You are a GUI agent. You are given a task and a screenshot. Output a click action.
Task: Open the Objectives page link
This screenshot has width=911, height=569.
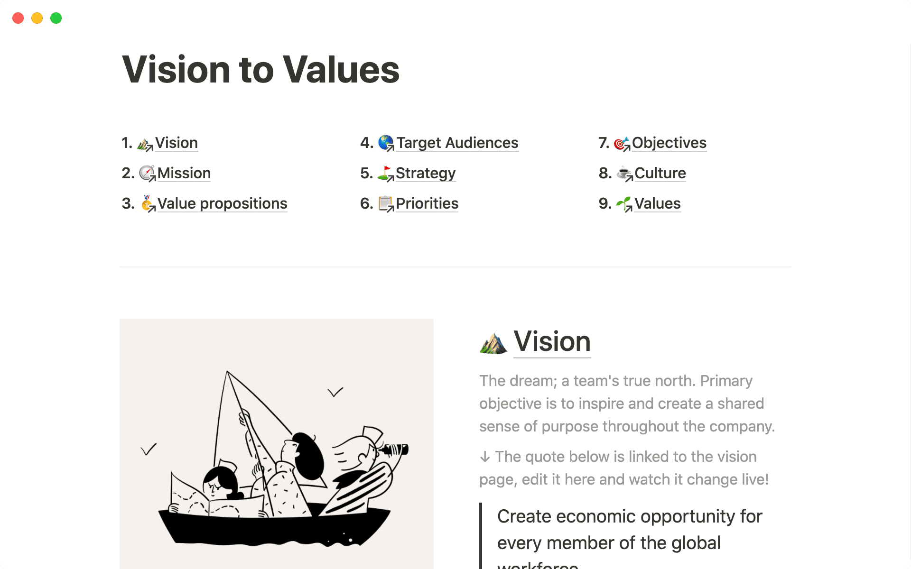[669, 143]
